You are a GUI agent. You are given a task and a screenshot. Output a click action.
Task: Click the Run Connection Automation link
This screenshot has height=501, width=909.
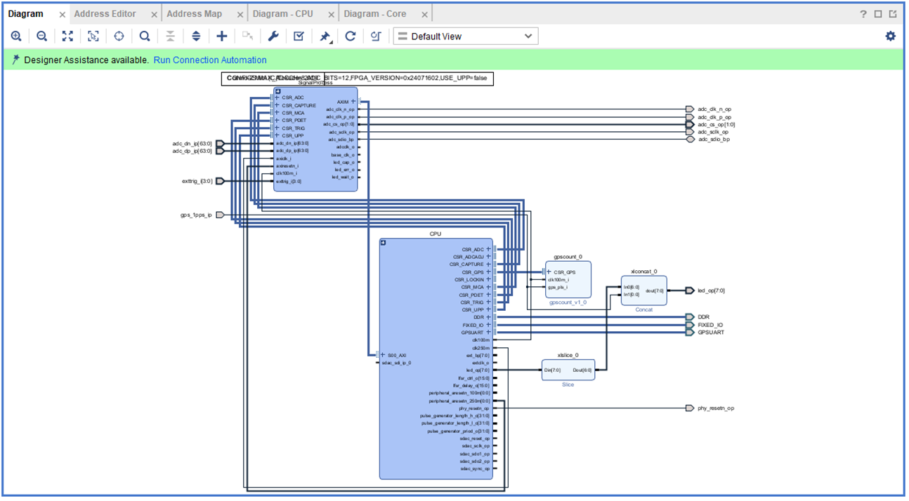coord(210,60)
